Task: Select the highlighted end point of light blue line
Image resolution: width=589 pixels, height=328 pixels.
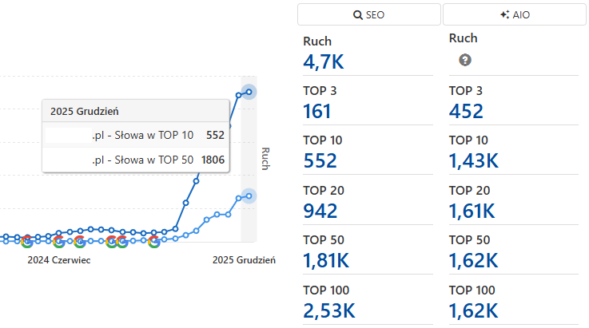Action: [x=249, y=196]
